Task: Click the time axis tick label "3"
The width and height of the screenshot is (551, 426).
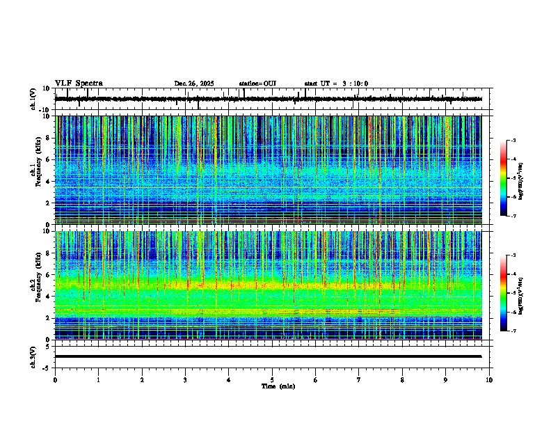Action: (x=185, y=380)
